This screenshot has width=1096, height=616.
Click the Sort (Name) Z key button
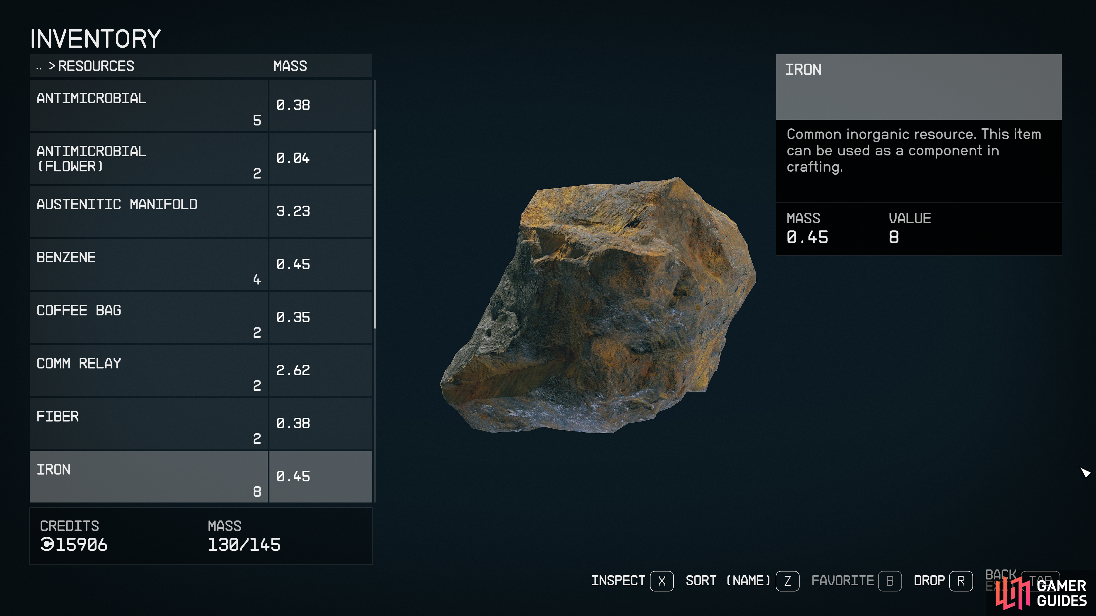[x=787, y=581]
